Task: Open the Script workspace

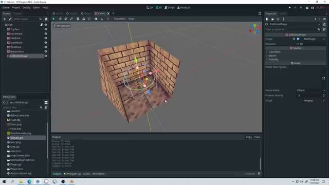Action: point(169,8)
